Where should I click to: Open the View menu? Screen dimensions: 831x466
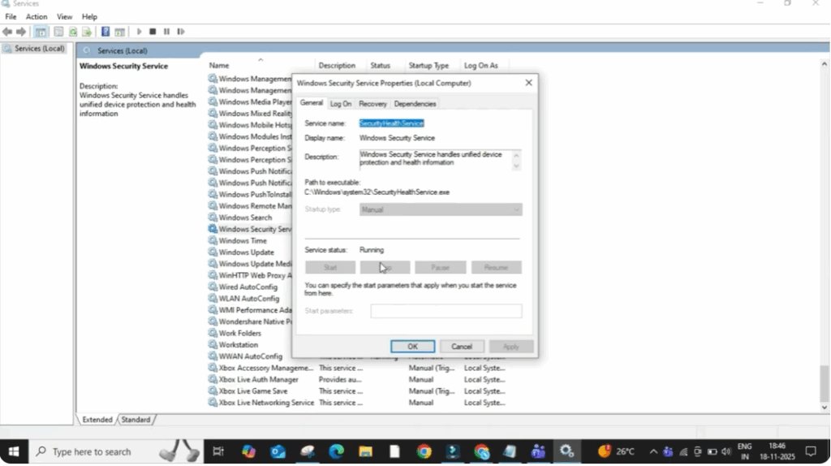click(65, 17)
